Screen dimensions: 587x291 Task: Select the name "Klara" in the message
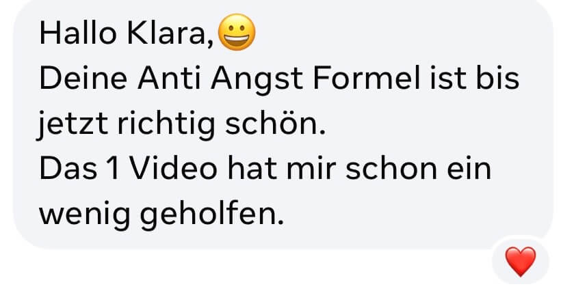point(168,33)
